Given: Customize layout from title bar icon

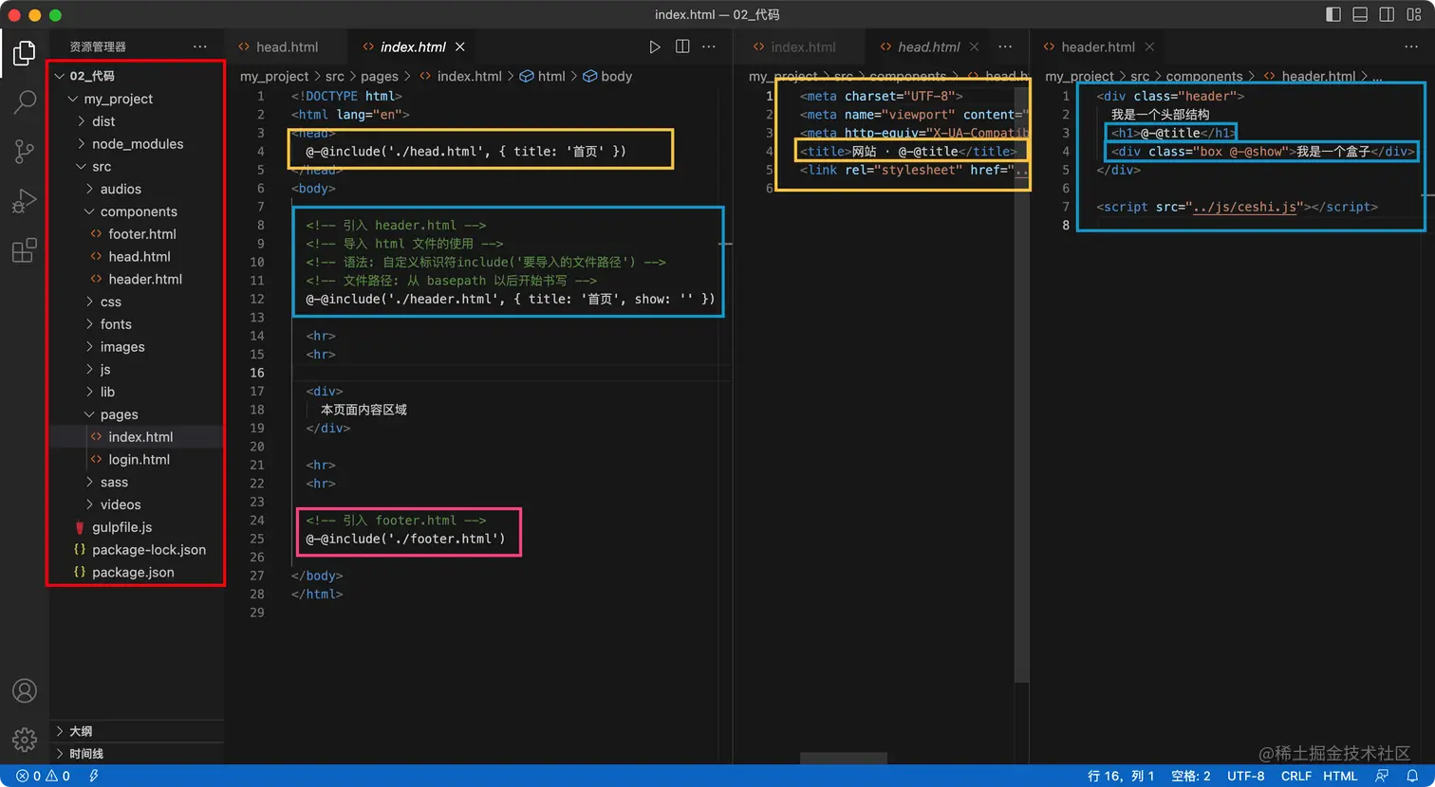Looking at the screenshot, I should point(1413,15).
